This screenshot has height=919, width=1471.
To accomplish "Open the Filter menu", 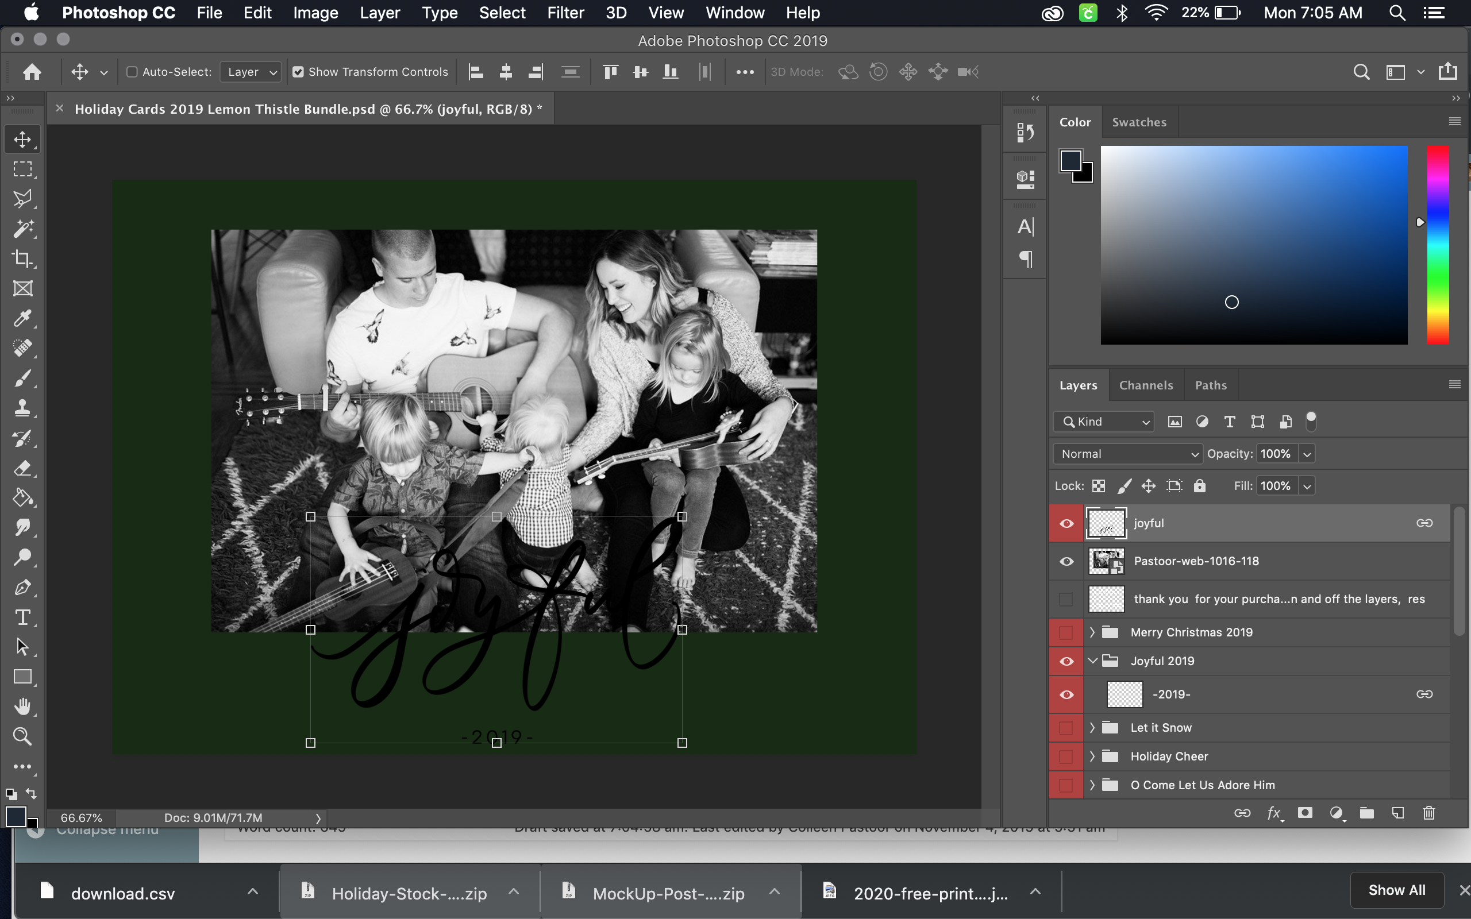I will click(x=565, y=13).
